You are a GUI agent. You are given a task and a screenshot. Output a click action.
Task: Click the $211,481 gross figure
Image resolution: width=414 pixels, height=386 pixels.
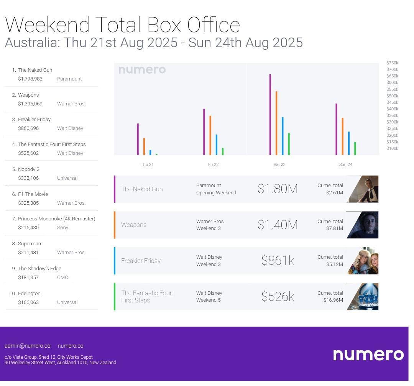[28, 252]
